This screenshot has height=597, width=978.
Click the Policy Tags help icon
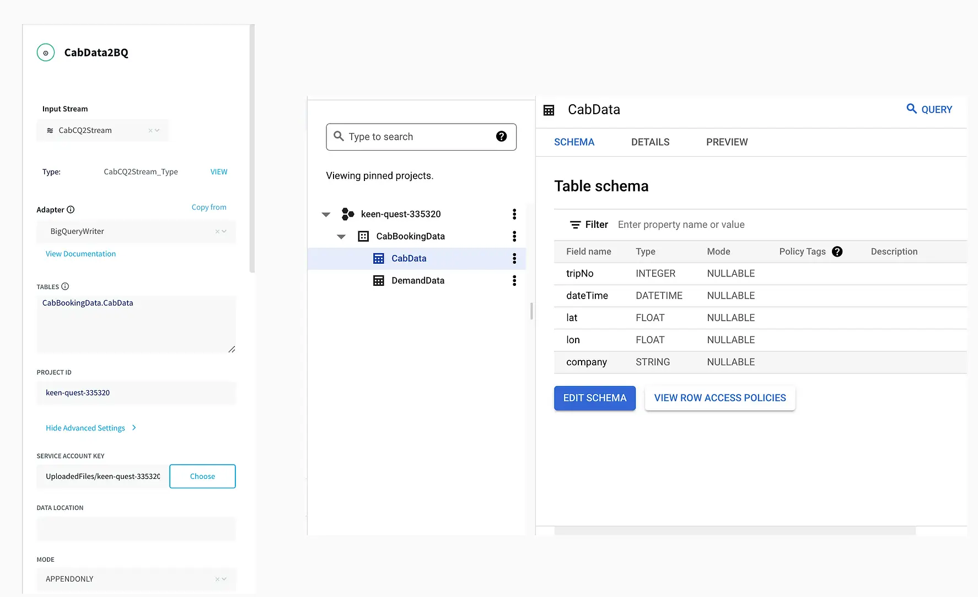coord(837,252)
